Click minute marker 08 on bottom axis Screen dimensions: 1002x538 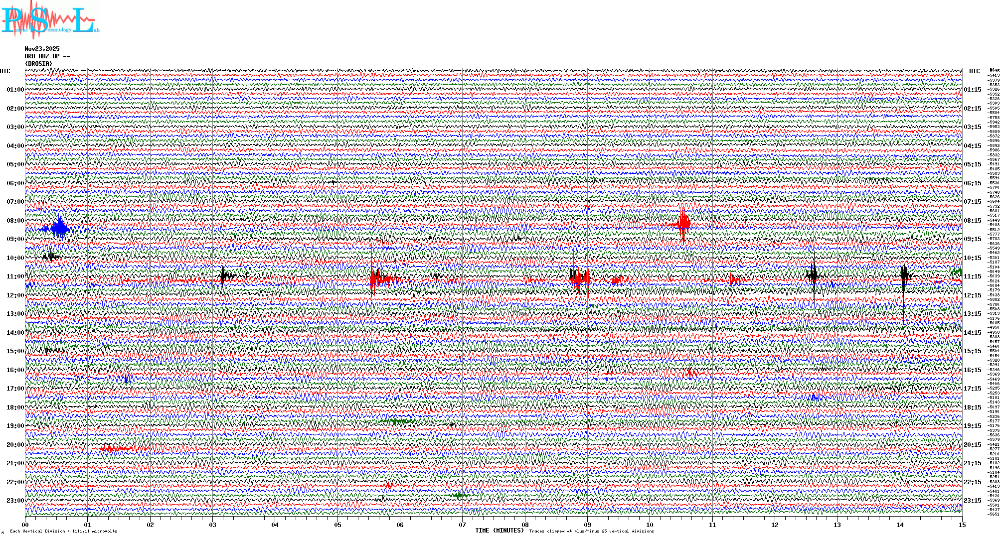point(525,525)
